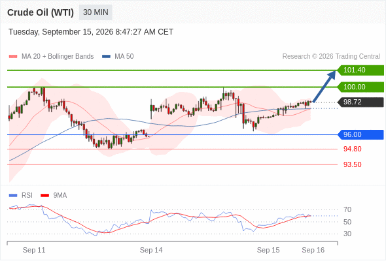Screen dimensions: 386x261
Task: Select the 100.00 green resistance price tag
Action: 360,87
